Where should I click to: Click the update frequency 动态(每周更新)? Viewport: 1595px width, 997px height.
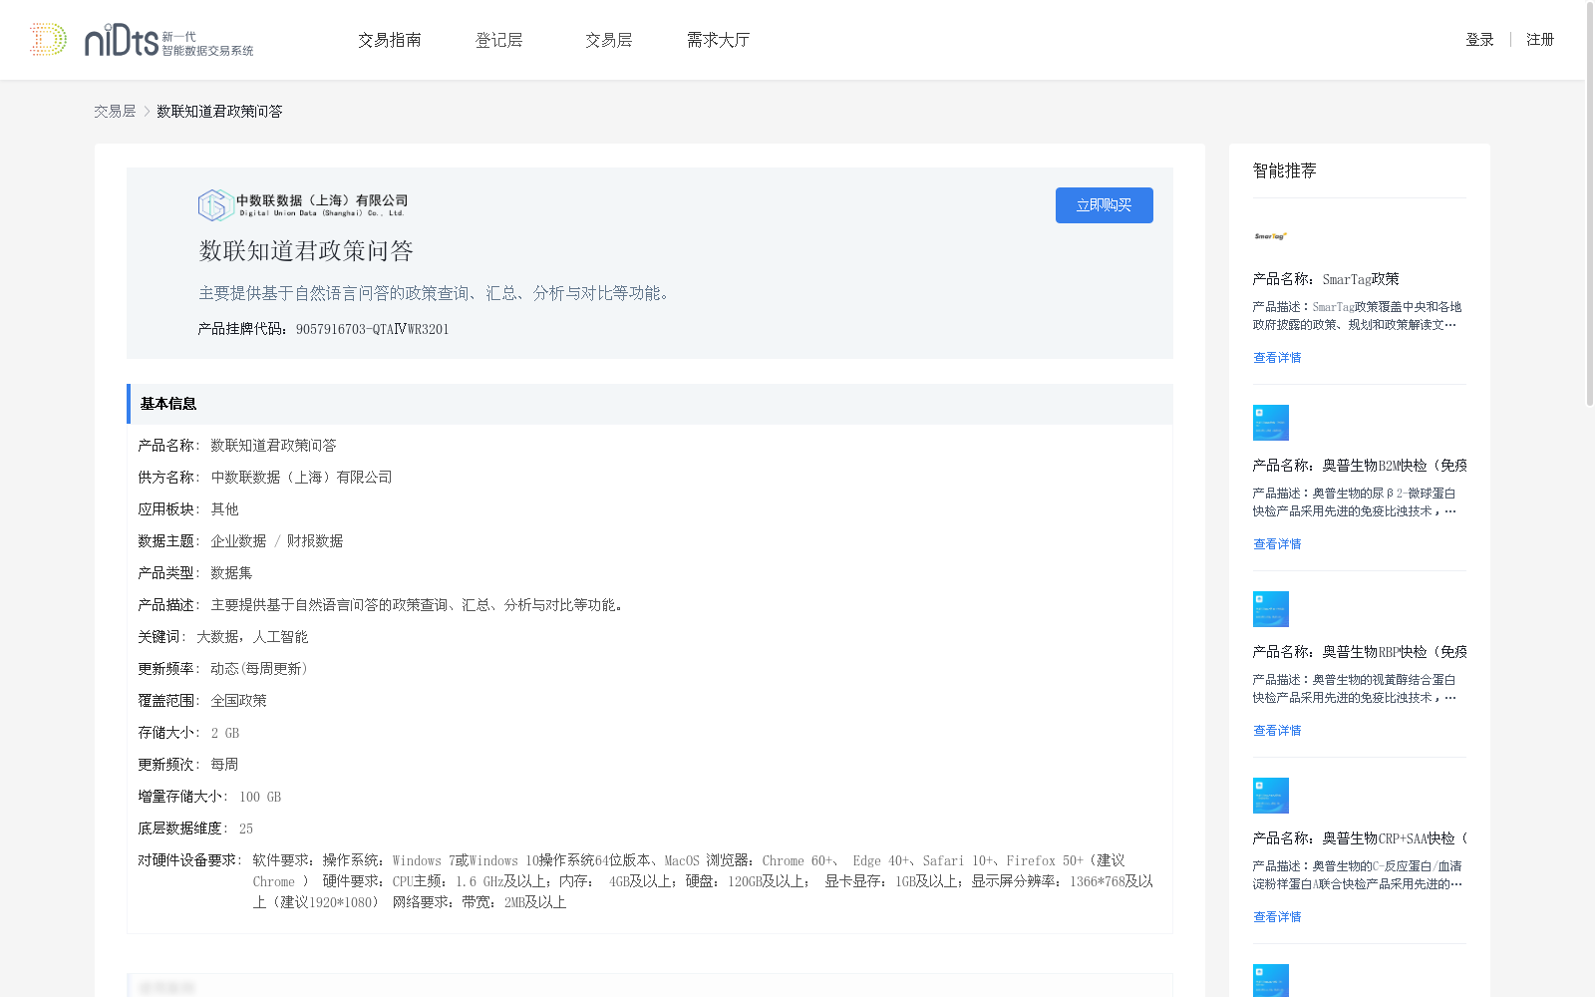point(260,669)
